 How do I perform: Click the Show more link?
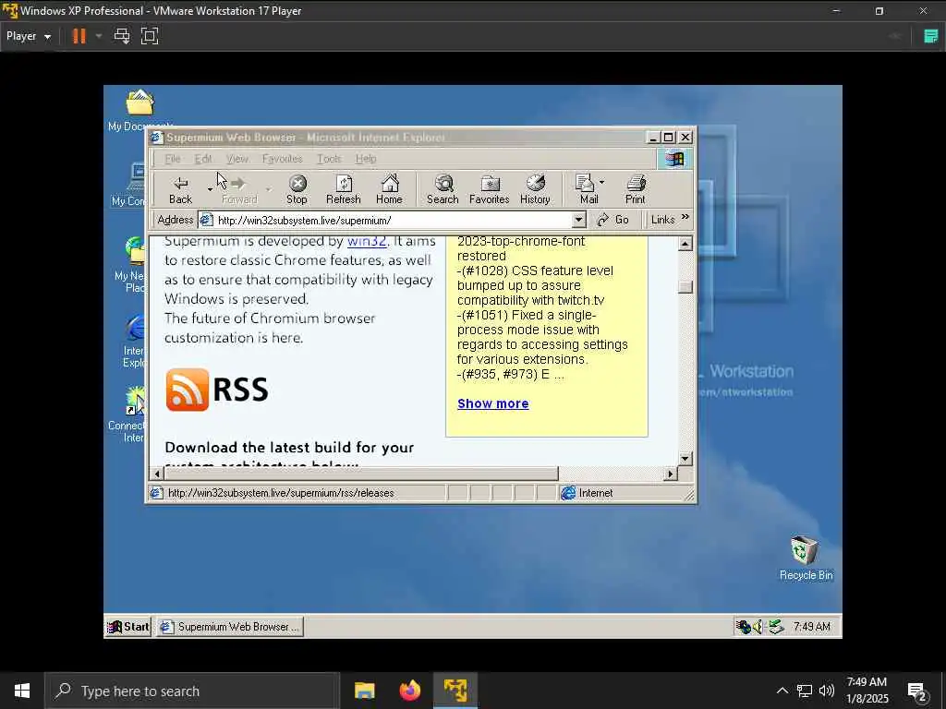493,403
